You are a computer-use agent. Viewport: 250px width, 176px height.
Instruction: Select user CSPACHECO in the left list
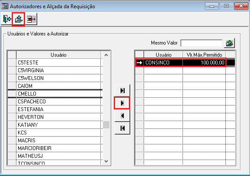tap(58, 102)
